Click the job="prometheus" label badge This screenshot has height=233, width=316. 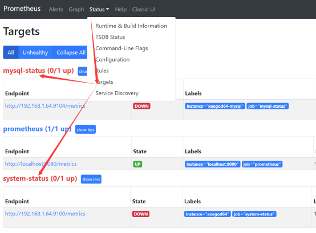point(262,164)
